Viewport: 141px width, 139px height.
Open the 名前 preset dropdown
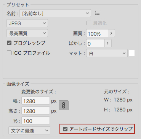coord(55,13)
